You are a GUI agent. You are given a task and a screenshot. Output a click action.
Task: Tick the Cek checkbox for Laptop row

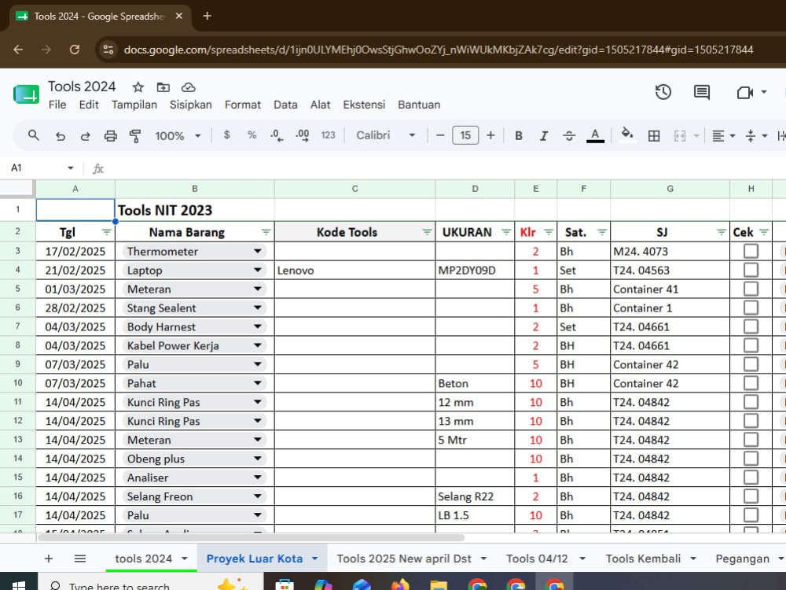(x=751, y=270)
